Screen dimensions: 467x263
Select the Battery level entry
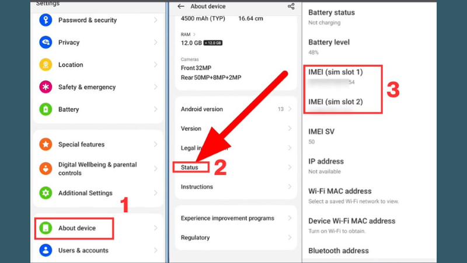pyautogui.click(x=370, y=47)
